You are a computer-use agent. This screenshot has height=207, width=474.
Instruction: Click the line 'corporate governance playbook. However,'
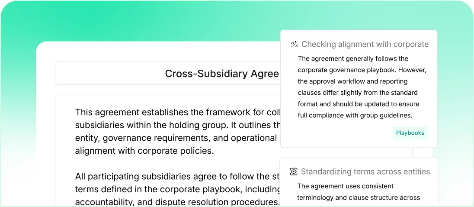[362, 70]
